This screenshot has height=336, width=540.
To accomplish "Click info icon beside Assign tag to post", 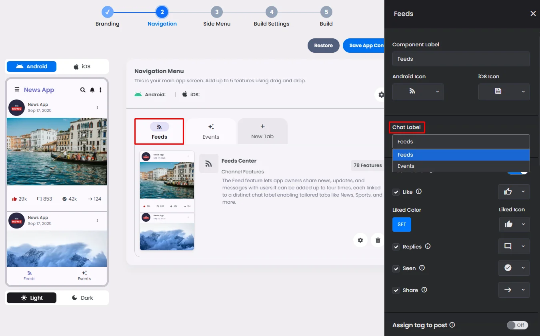I will (x=452, y=325).
